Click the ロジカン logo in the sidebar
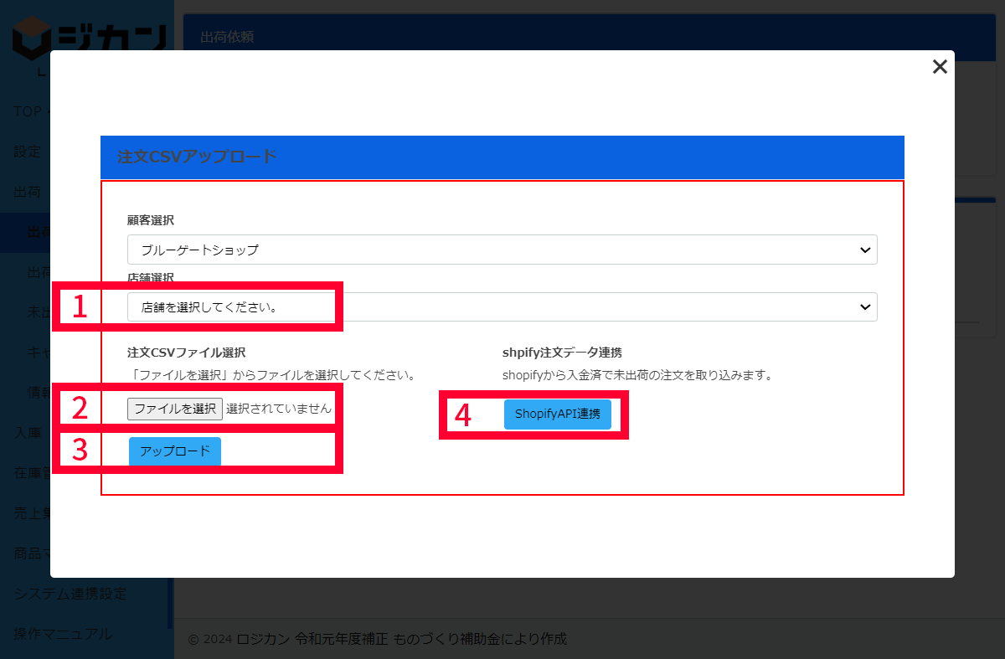This screenshot has height=659, width=1005. pos(89,37)
